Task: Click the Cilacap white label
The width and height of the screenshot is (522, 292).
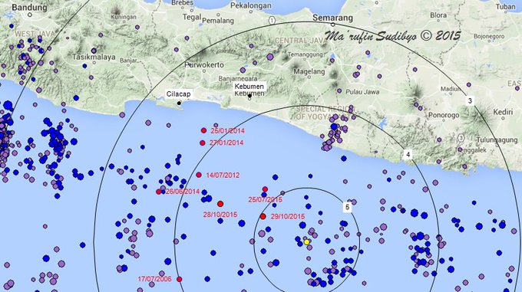Action: tap(178, 94)
